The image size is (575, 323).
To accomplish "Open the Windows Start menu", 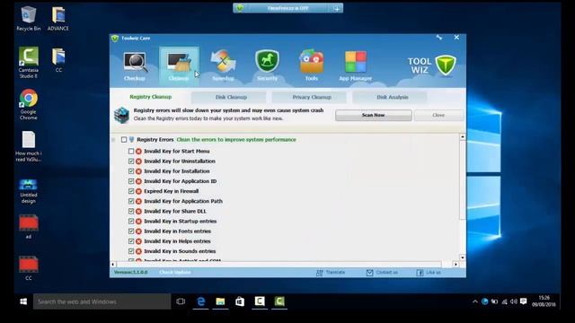I will (x=23, y=301).
